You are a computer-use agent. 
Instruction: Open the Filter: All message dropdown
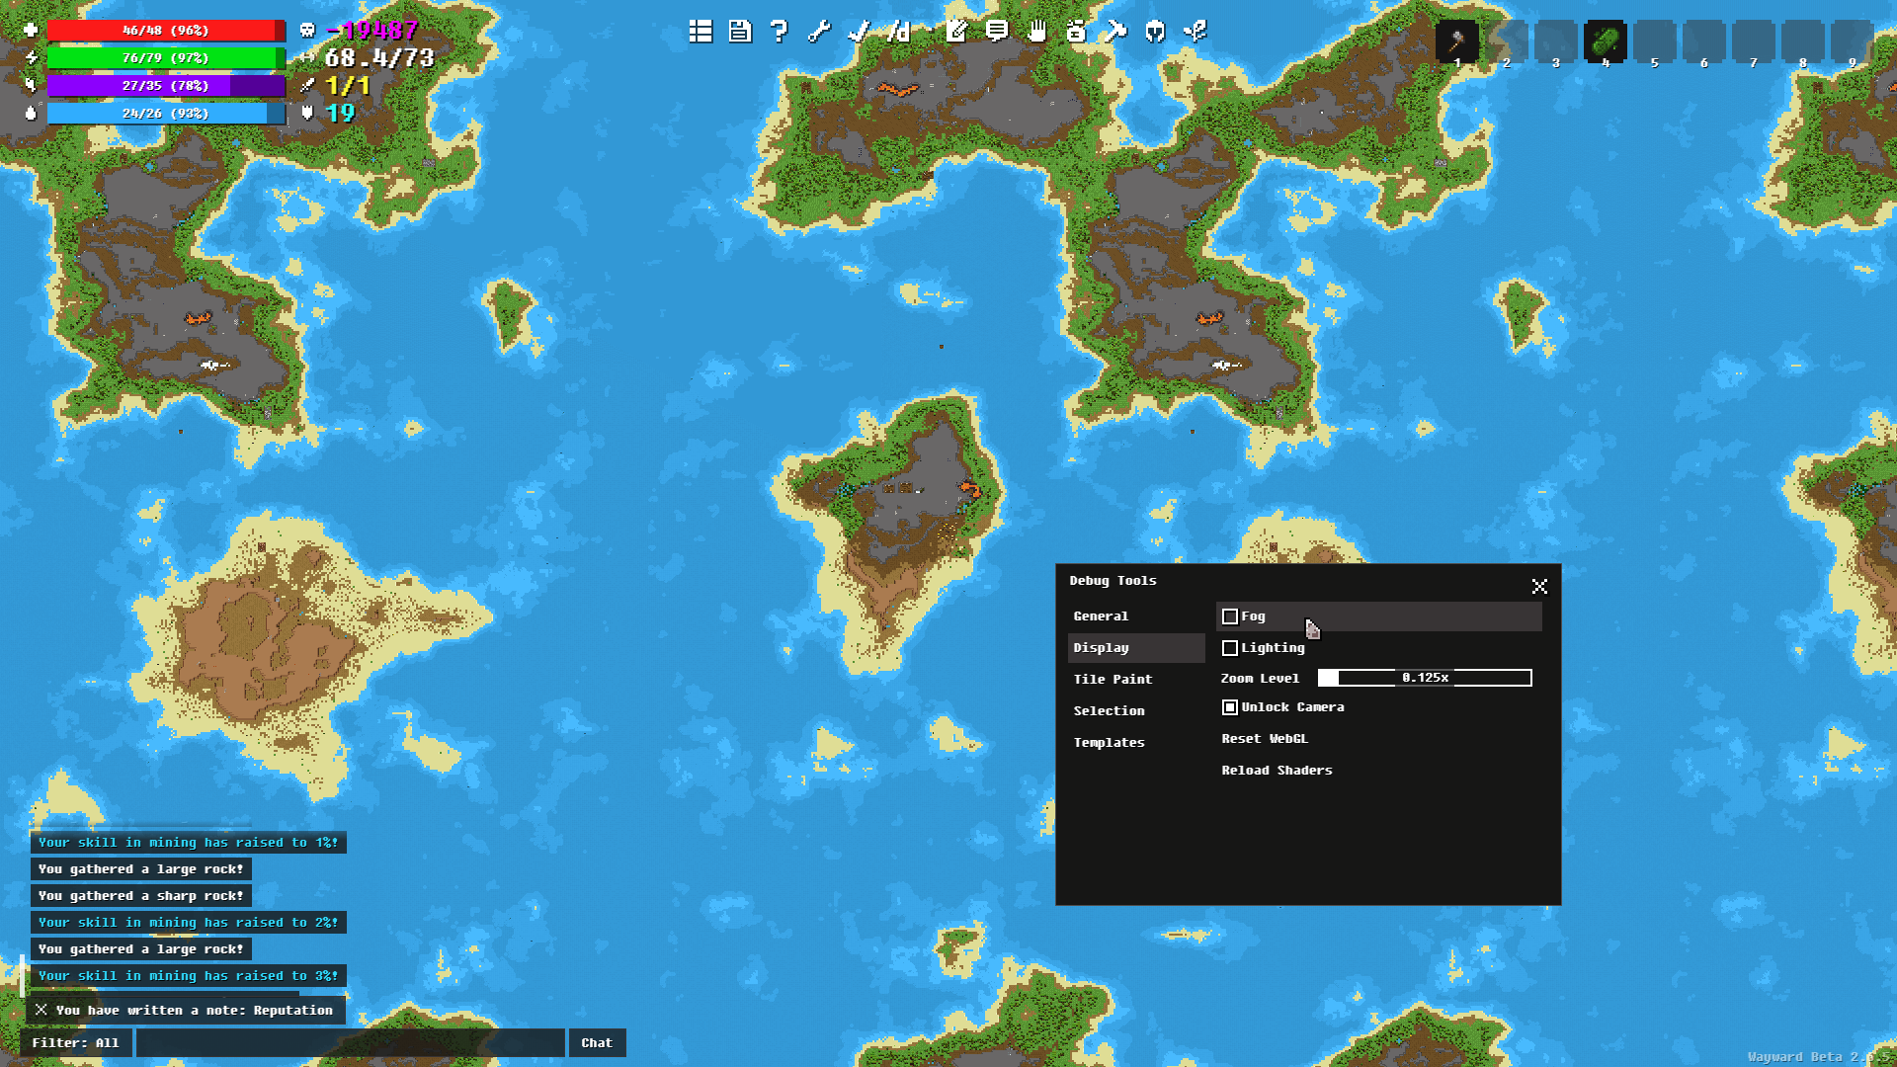click(75, 1043)
